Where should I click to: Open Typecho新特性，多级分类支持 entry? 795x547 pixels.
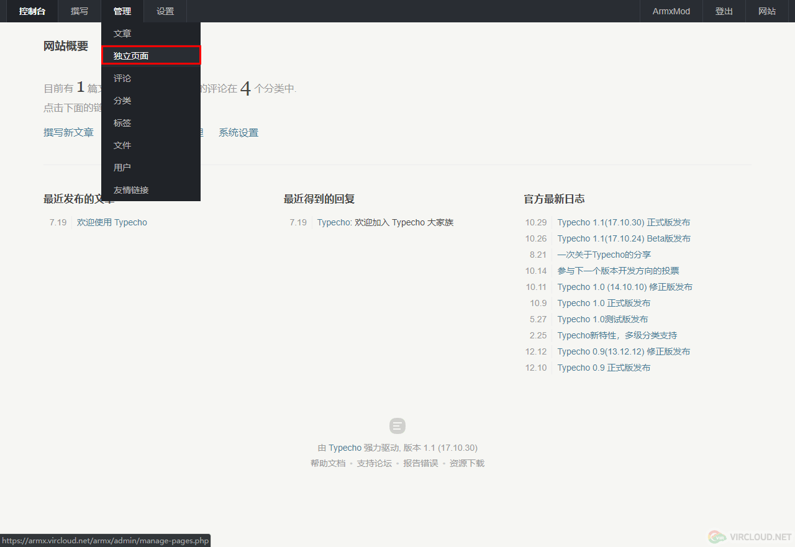pos(617,335)
